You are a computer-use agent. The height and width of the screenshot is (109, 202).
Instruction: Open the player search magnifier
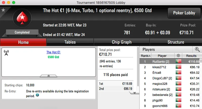[197, 50]
